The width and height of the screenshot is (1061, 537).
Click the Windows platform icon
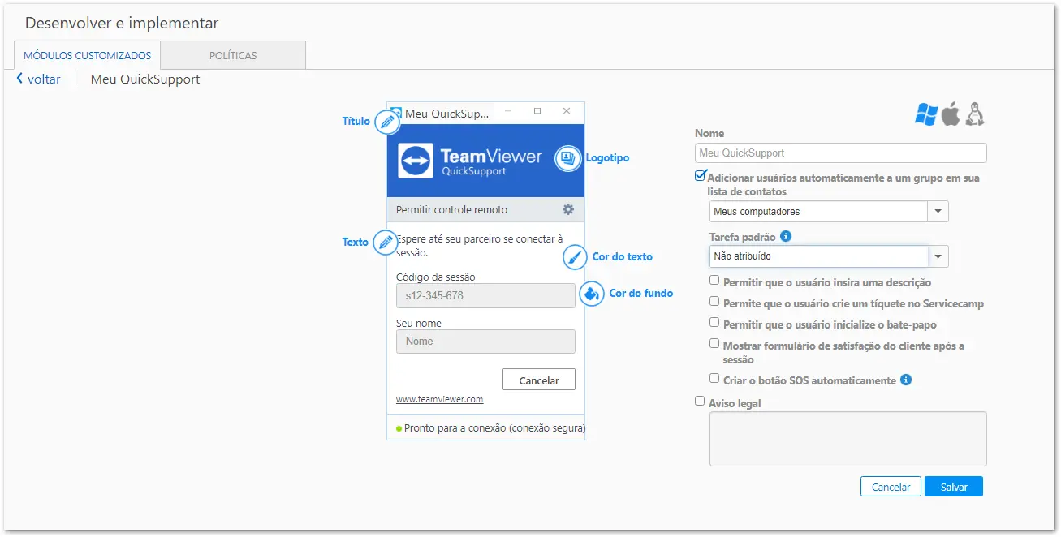pos(926,114)
